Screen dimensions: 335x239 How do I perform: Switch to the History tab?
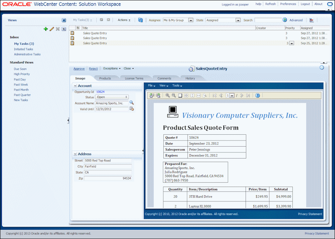pos(190,78)
